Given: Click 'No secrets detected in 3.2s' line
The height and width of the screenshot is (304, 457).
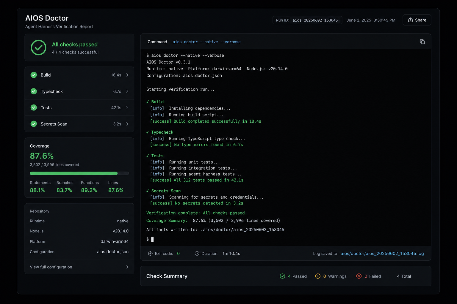Looking at the screenshot, I should tap(209, 203).
